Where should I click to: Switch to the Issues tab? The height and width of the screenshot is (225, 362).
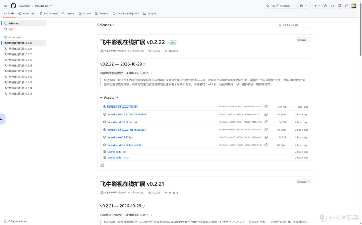point(26,14)
